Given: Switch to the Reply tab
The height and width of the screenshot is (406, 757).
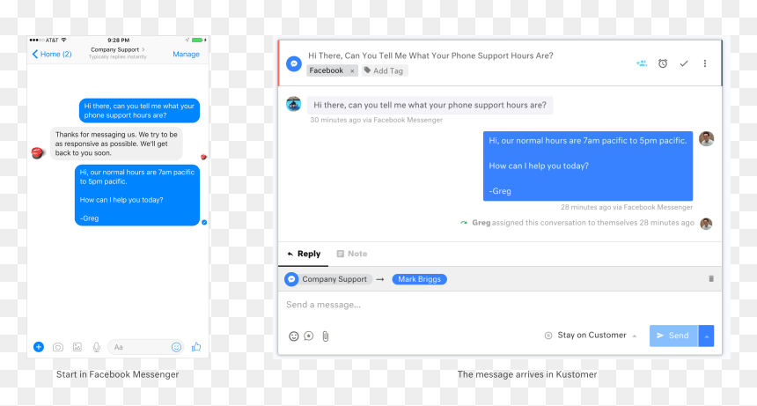Looking at the screenshot, I should pyautogui.click(x=304, y=254).
